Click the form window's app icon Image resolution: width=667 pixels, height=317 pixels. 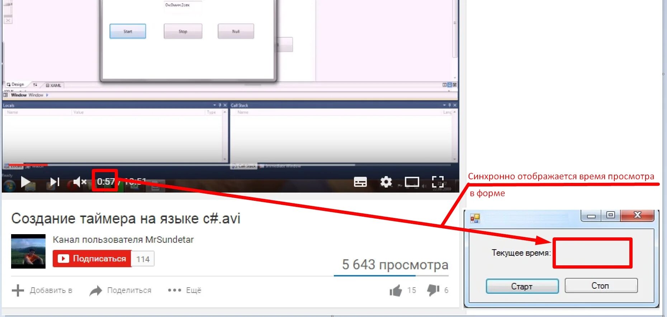(x=475, y=218)
